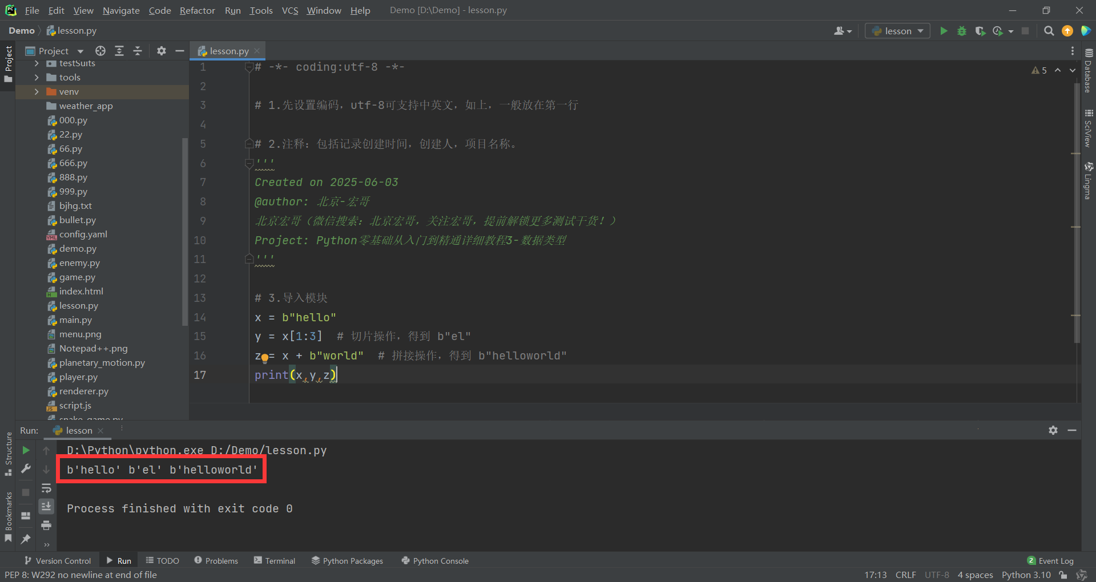Toggle scroll to end in Run console
The height and width of the screenshot is (582, 1096).
click(46, 506)
